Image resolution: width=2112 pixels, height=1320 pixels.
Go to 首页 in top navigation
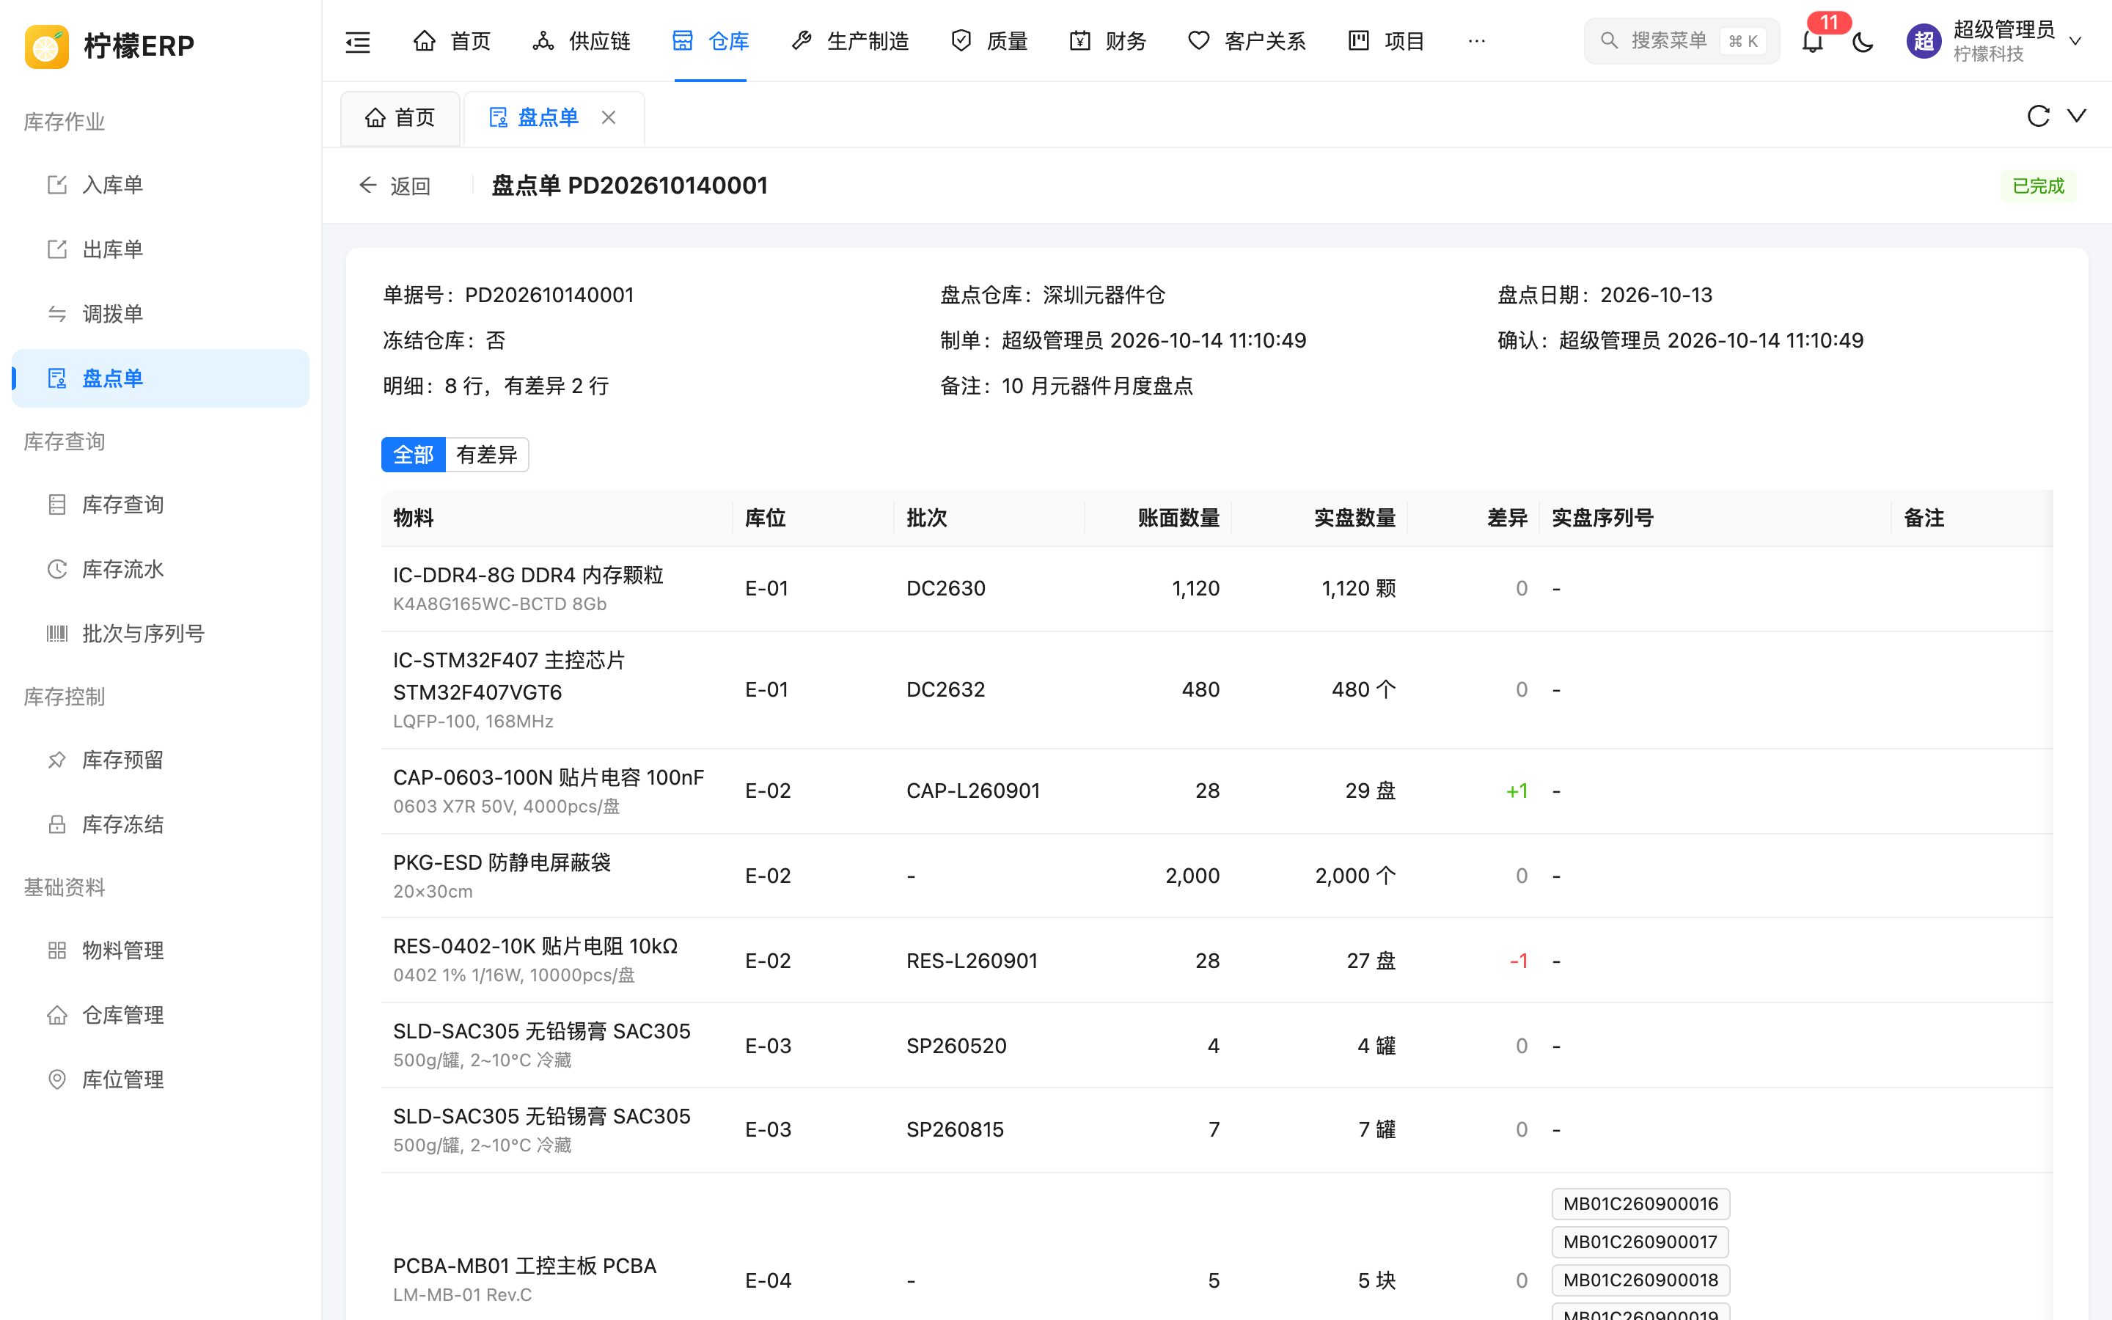(x=452, y=41)
